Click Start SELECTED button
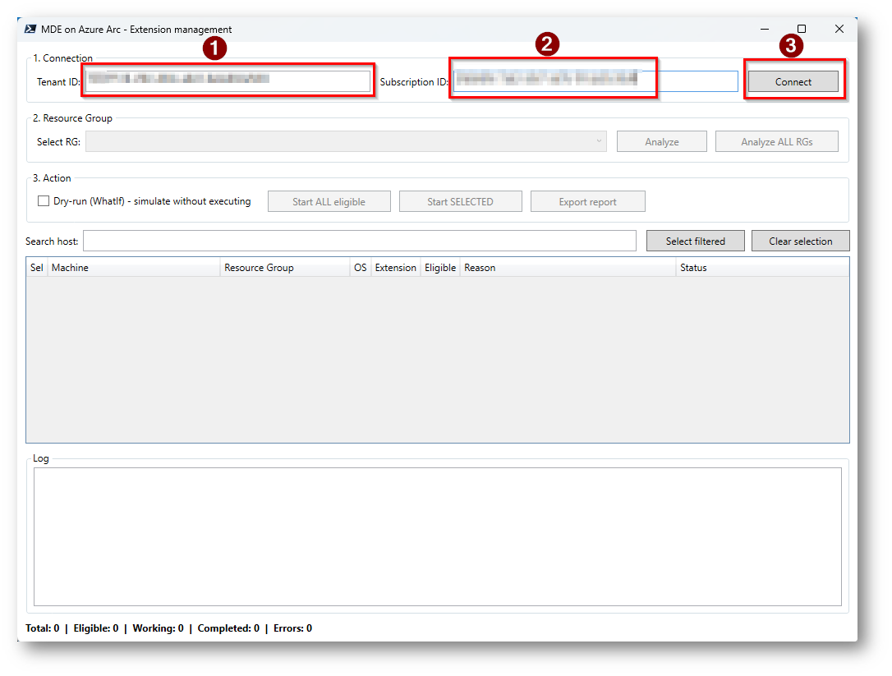 point(460,201)
